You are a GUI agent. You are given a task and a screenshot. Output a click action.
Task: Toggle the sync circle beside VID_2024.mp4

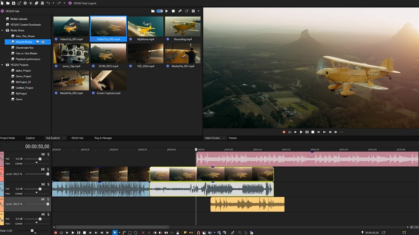point(131,66)
